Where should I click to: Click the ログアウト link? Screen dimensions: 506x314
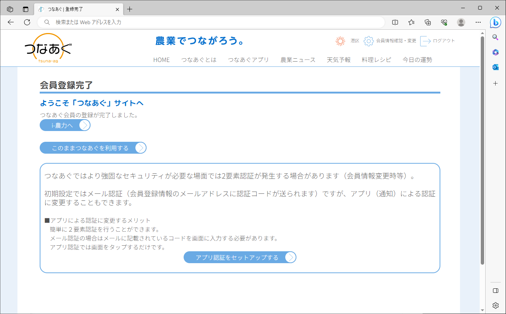click(x=444, y=41)
